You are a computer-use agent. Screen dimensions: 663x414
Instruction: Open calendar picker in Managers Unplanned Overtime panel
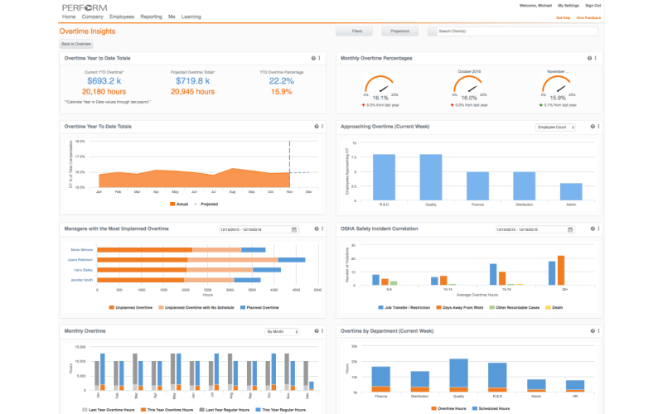pos(293,229)
